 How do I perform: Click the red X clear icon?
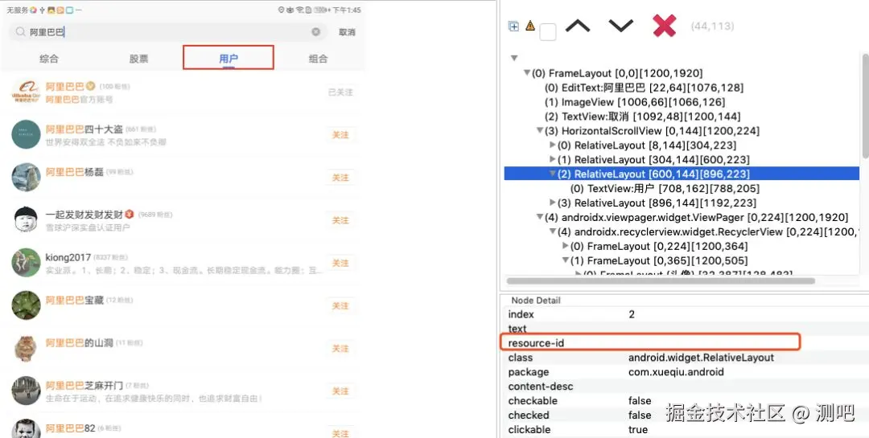(x=664, y=26)
